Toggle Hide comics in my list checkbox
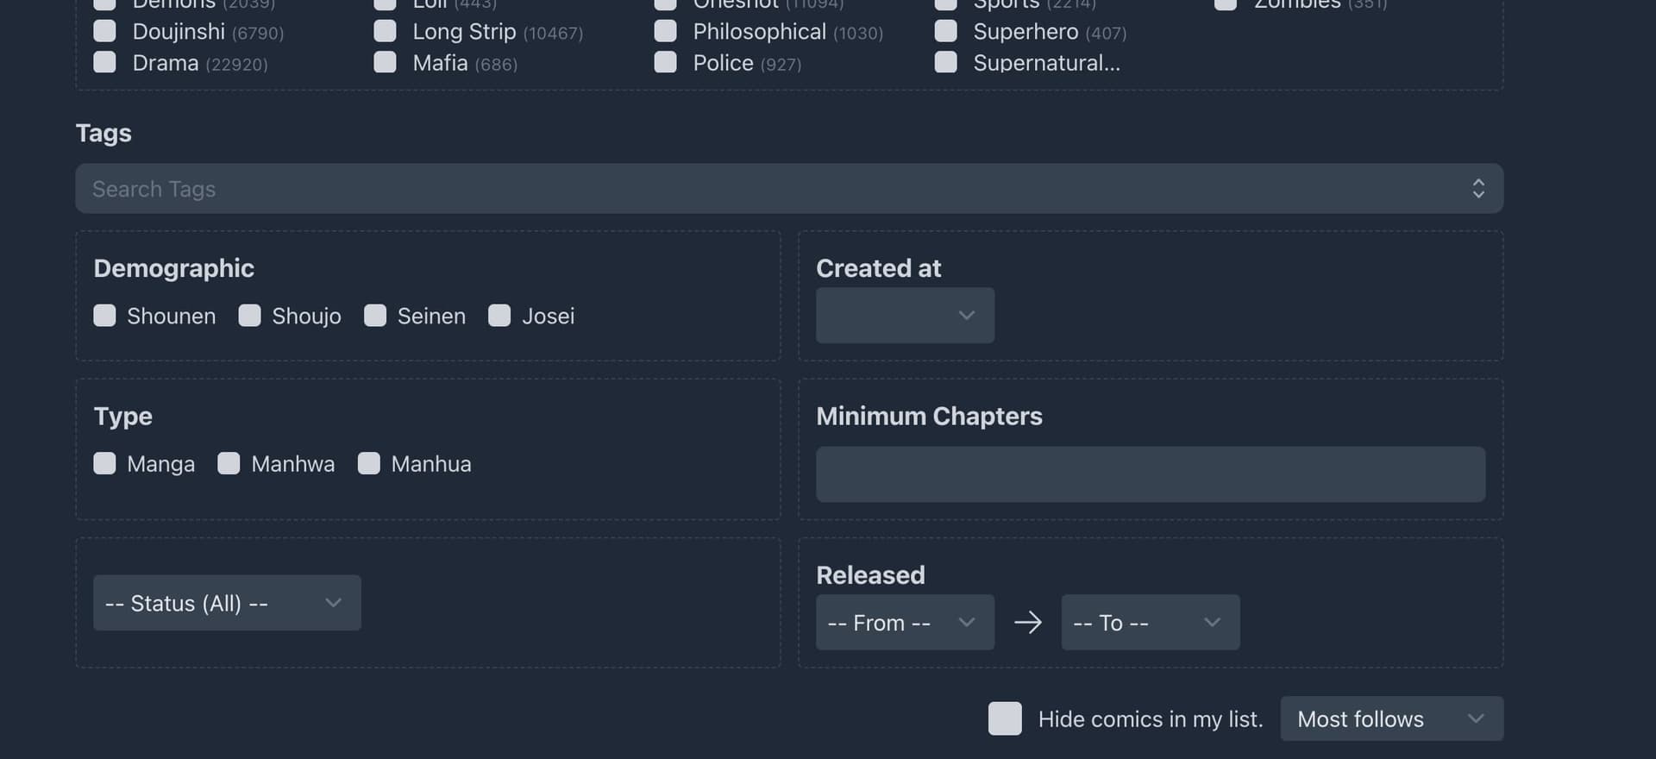 [1004, 718]
